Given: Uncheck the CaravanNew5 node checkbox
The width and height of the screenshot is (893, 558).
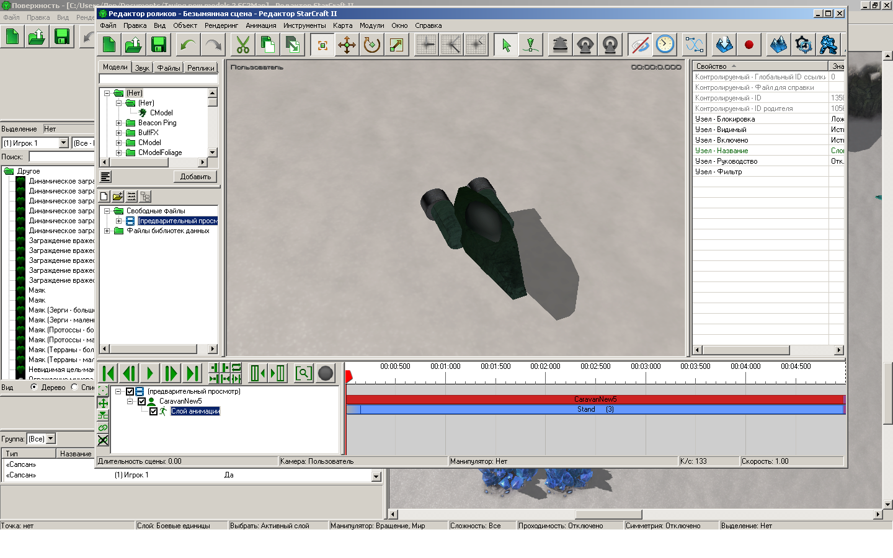Looking at the screenshot, I should click(141, 401).
